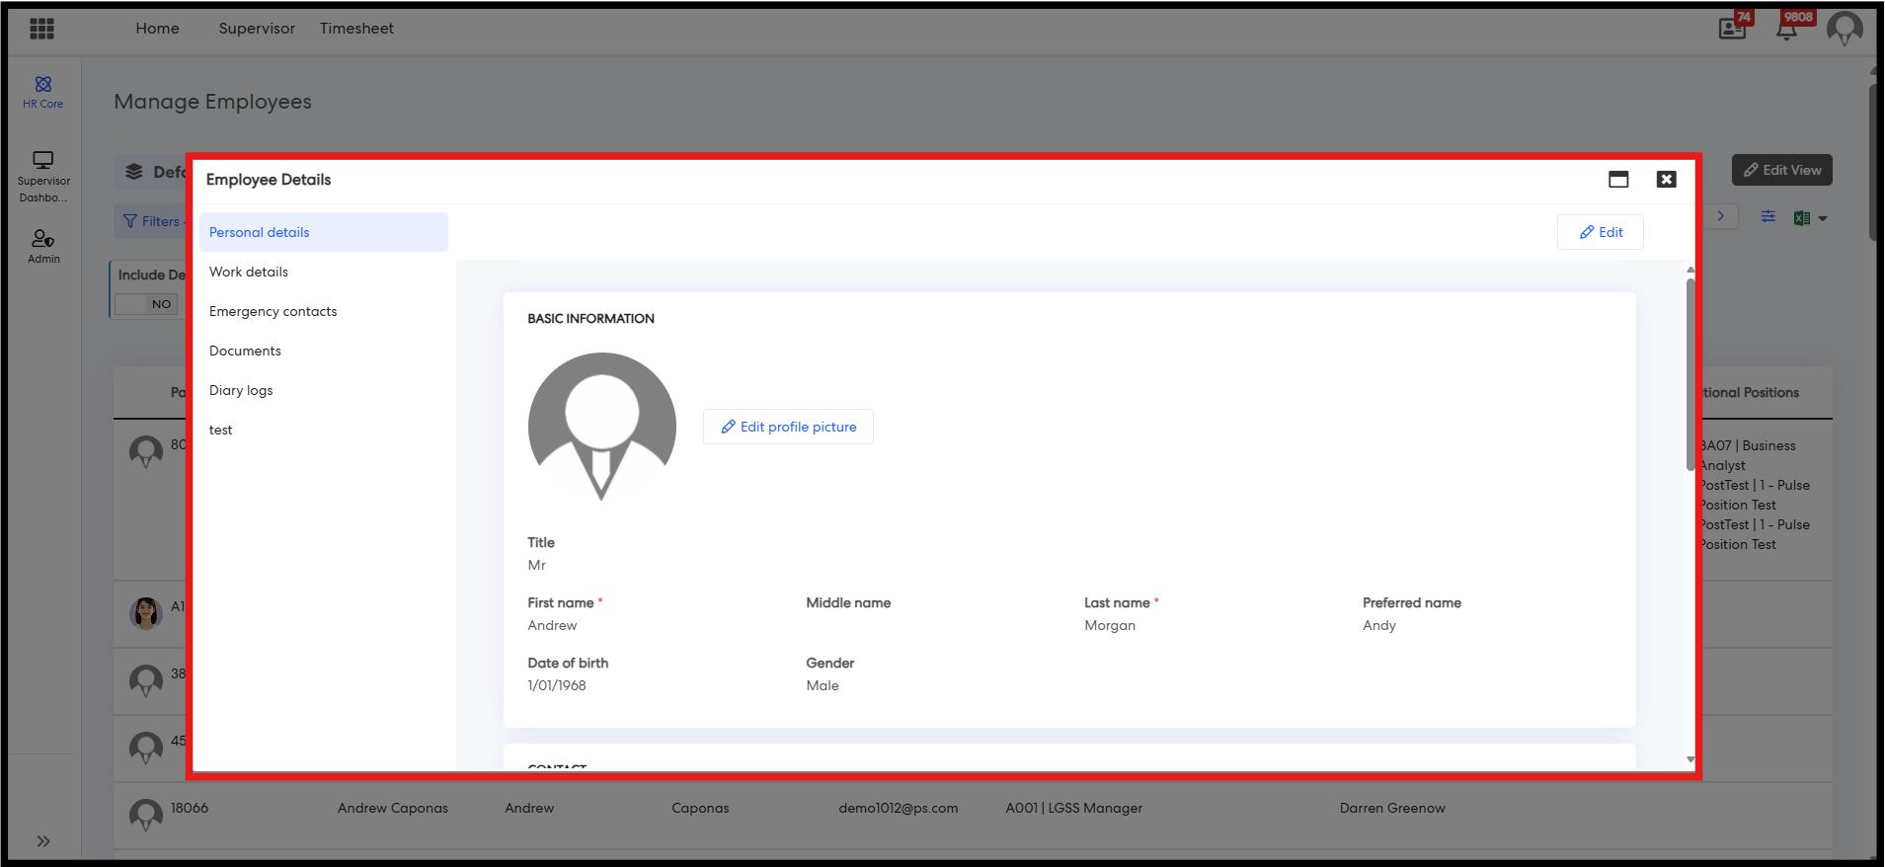This screenshot has width=1885, height=867.
Task: Open the Supervisor Dashboard sidebar icon
Action: click(43, 176)
